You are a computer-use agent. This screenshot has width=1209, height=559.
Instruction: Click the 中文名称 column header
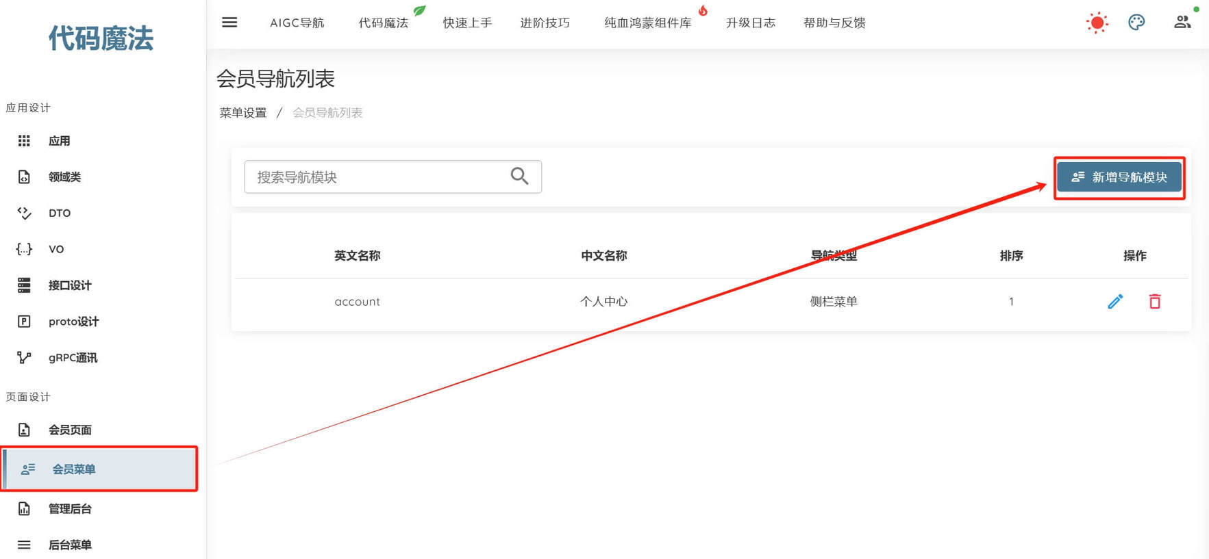(x=604, y=255)
